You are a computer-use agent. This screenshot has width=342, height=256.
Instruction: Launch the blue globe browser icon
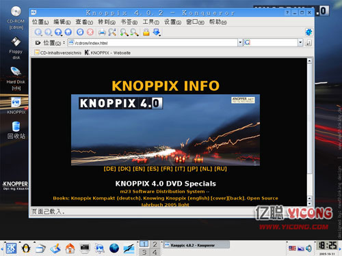pyautogui.click(x=114, y=248)
